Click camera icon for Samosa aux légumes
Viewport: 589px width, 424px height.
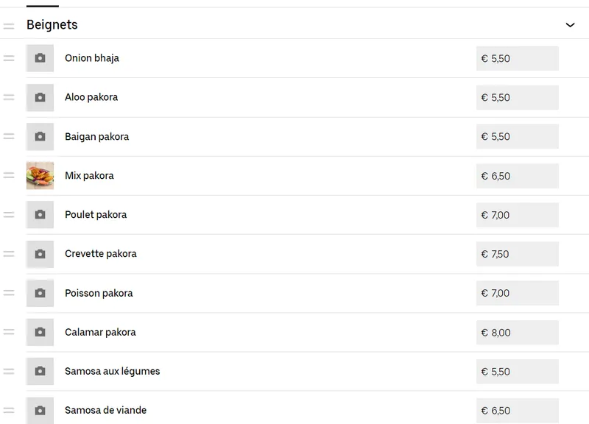[40, 371]
